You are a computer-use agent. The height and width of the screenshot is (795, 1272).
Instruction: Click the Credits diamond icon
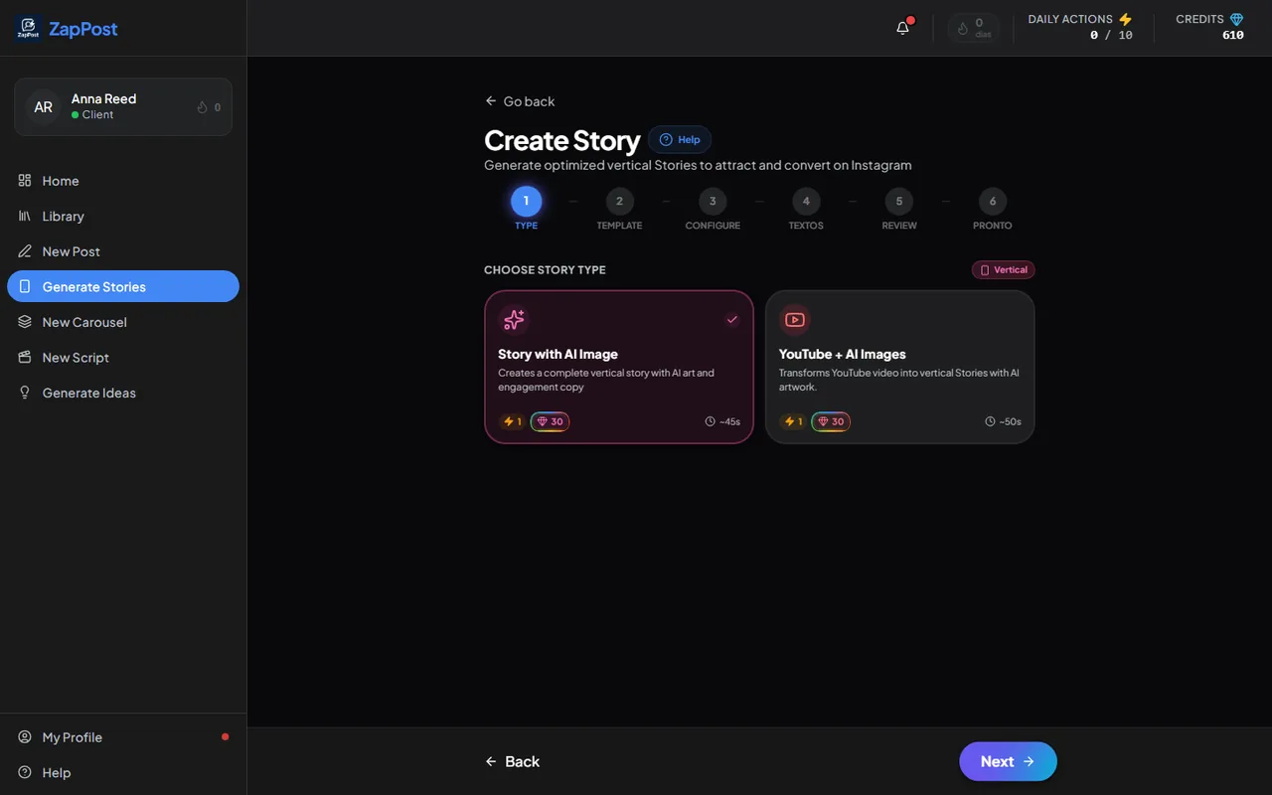point(1236,19)
